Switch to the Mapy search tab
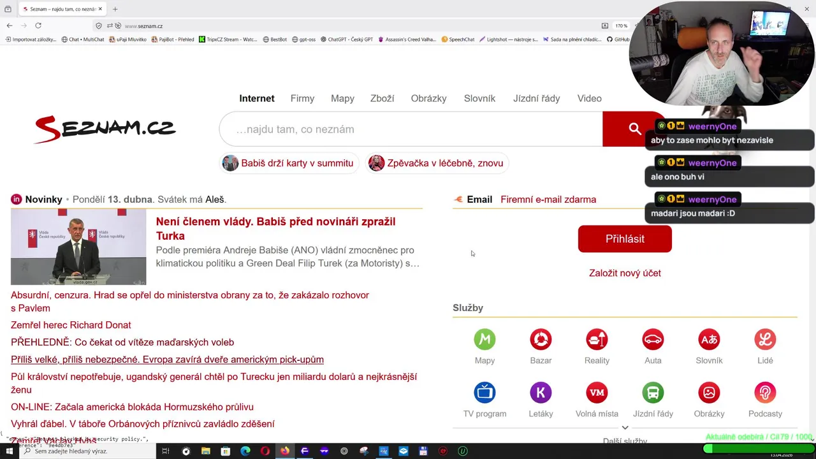The width and height of the screenshot is (816, 459). click(342, 98)
